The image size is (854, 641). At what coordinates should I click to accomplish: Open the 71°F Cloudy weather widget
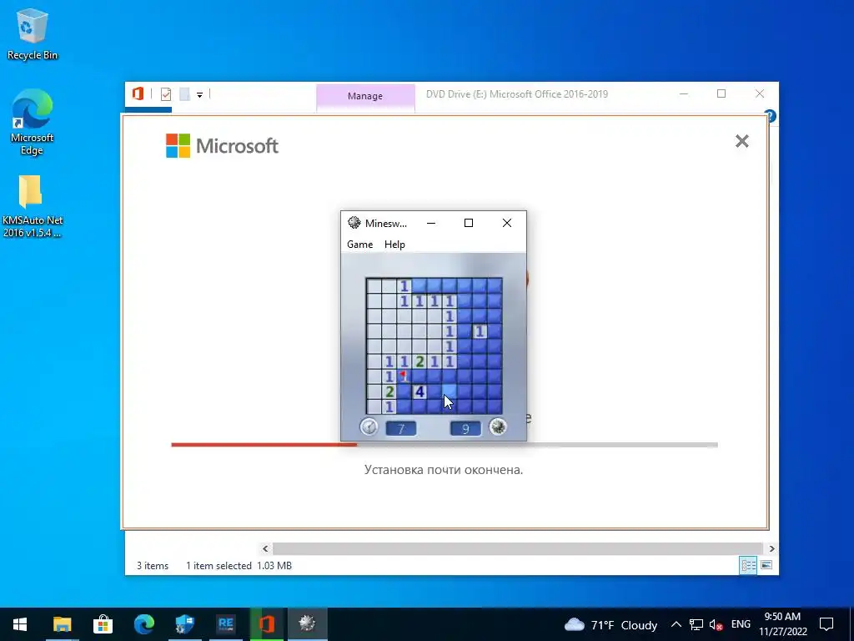click(610, 624)
